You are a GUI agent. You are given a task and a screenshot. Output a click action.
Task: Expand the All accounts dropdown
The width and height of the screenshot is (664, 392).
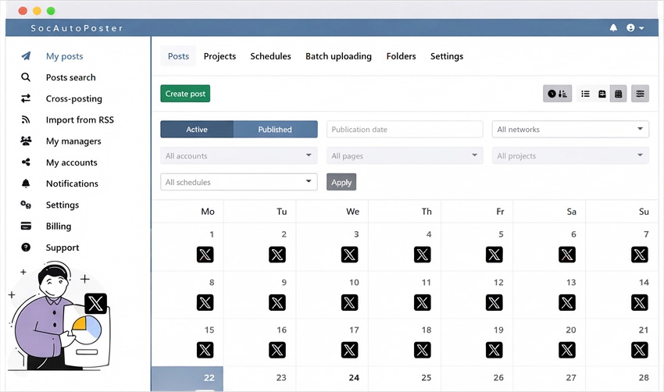238,156
